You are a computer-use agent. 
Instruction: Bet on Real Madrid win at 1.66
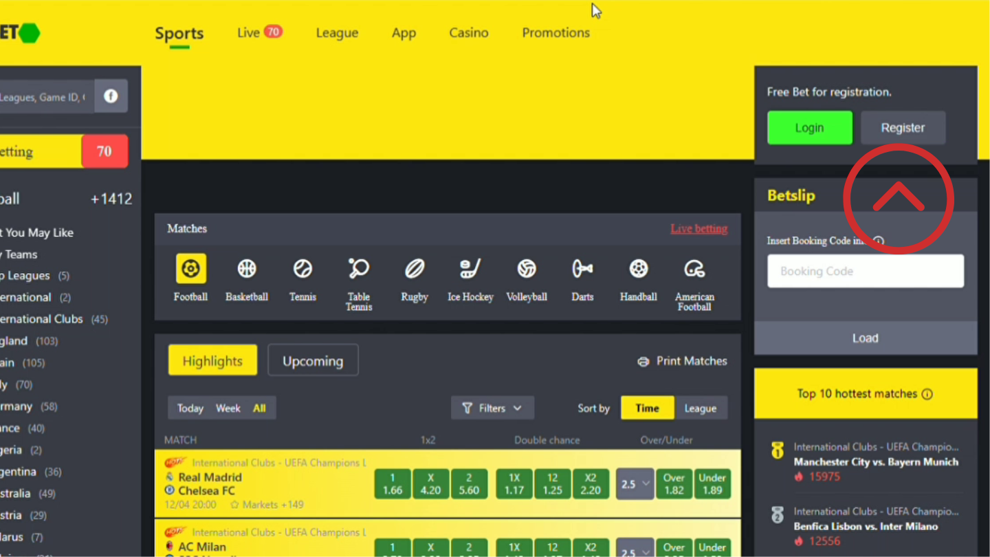[393, 484]
